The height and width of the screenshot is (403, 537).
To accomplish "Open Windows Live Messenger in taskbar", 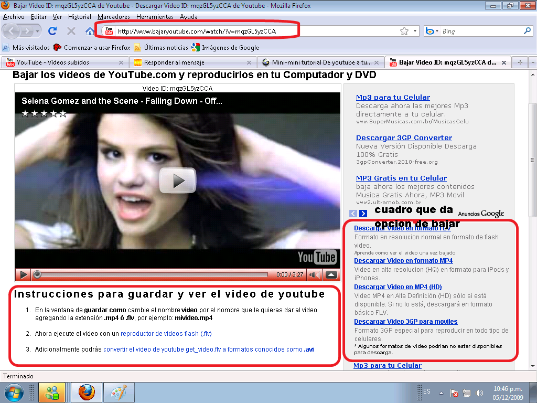I will 52,393.
